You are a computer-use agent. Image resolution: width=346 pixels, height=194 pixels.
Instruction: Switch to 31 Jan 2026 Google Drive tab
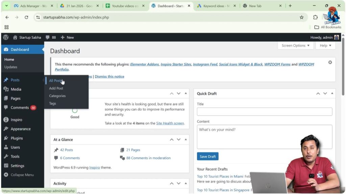click(79, 6)
